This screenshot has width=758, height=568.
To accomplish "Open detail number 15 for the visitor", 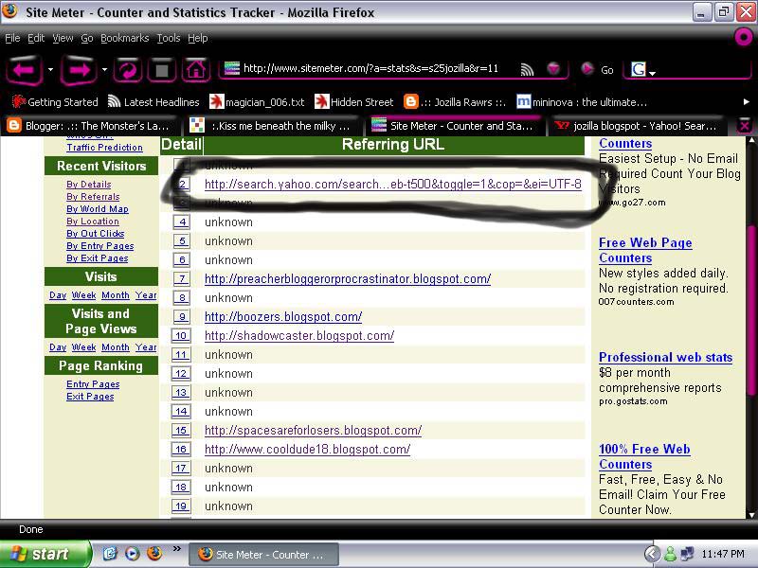I will [x=181, y=431].
